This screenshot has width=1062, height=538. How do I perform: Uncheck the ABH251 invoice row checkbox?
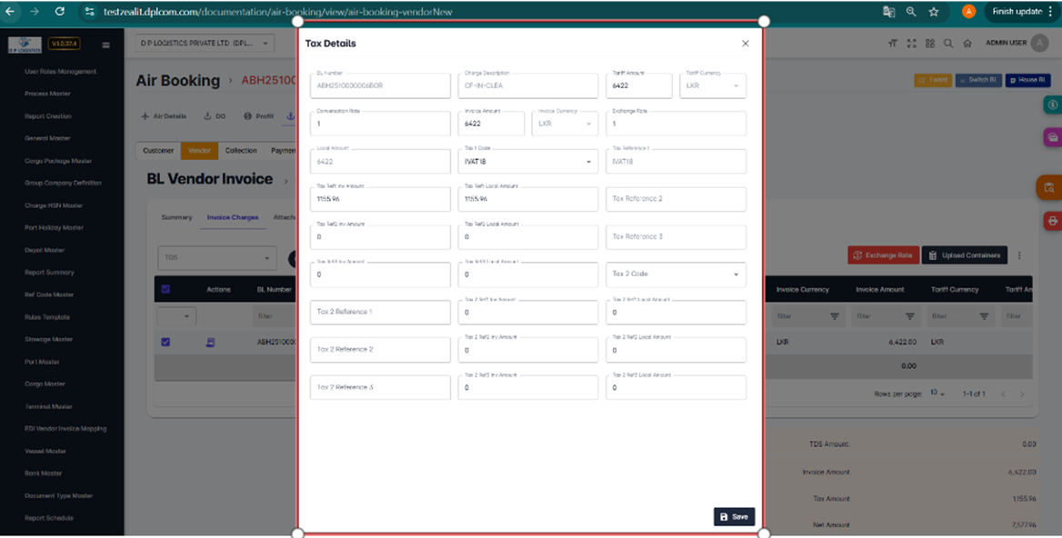(165, 343)
